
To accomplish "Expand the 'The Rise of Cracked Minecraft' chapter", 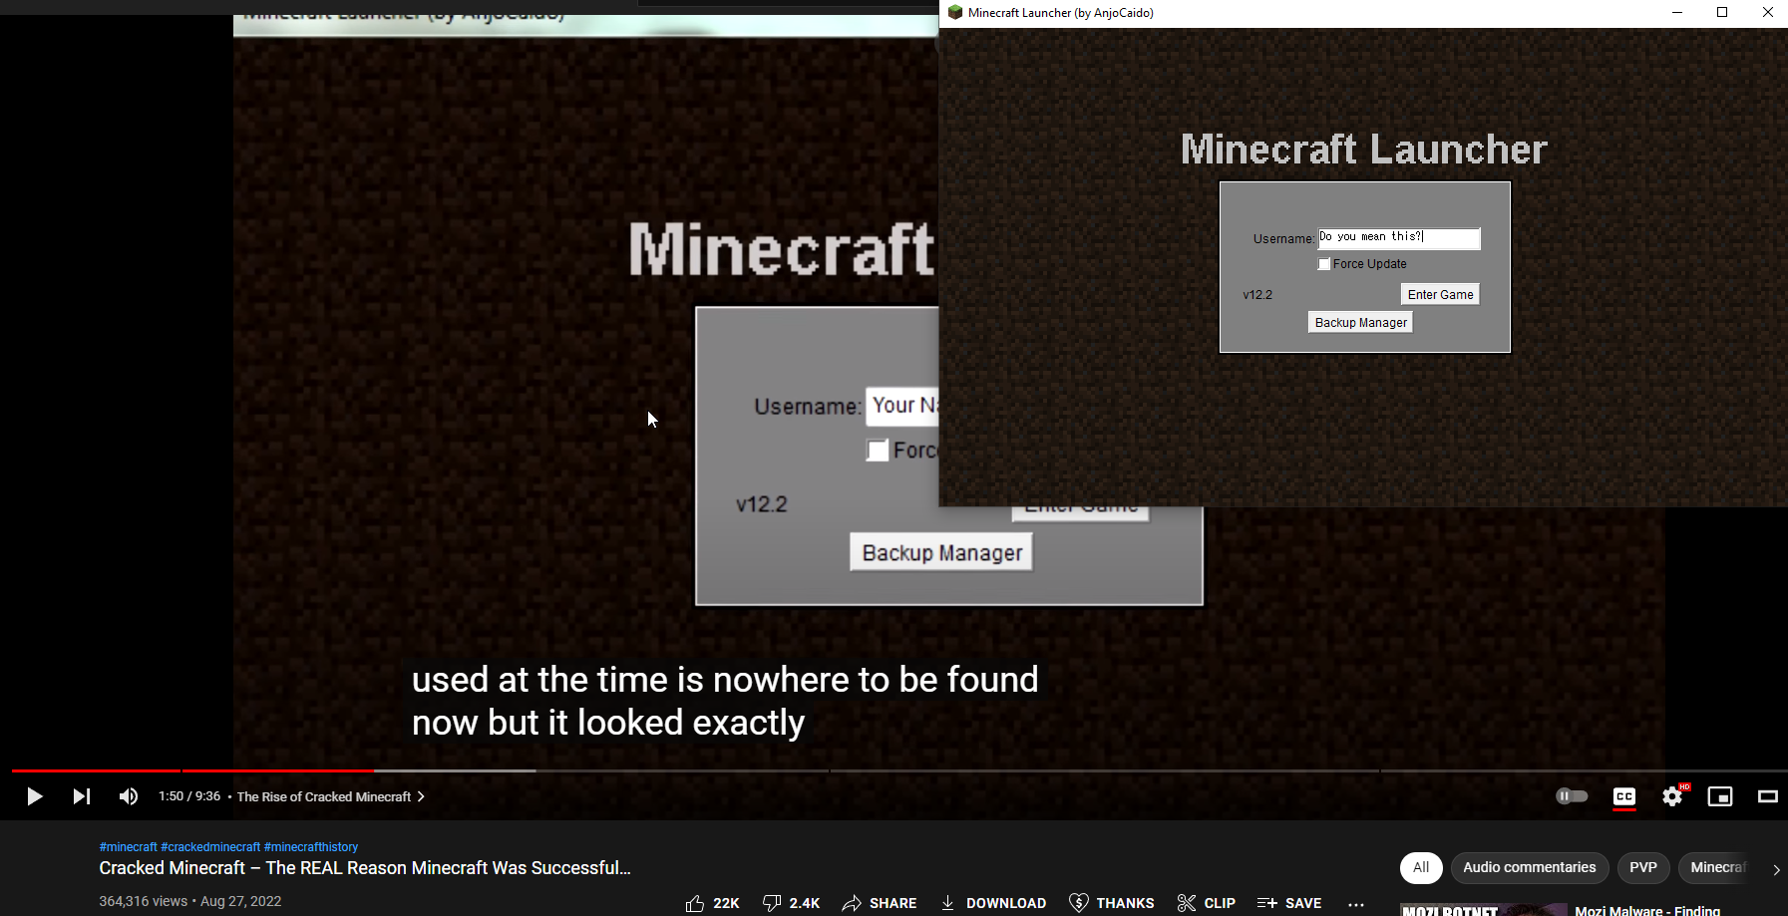I will pyautogui.click(x=420, y=796).
